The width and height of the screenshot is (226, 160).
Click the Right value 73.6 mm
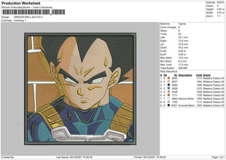(183, 41)
